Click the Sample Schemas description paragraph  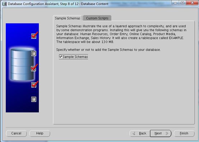pyautogui.click(x=121, y=34)
